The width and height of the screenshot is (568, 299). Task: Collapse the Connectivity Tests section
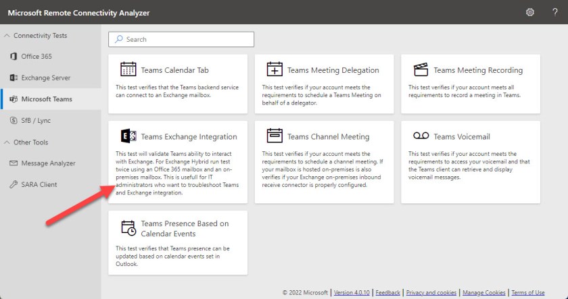7,35
